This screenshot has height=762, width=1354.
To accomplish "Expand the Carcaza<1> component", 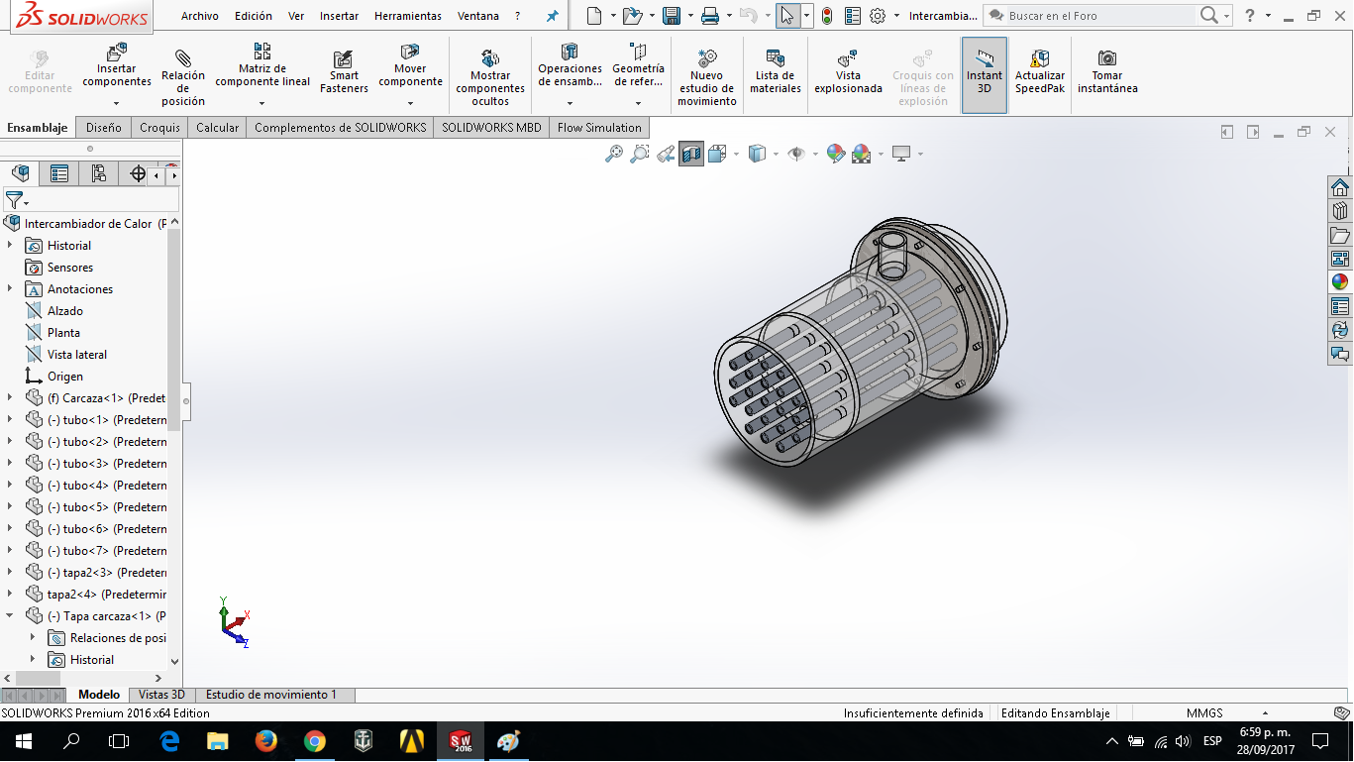I will click(10, 398).
